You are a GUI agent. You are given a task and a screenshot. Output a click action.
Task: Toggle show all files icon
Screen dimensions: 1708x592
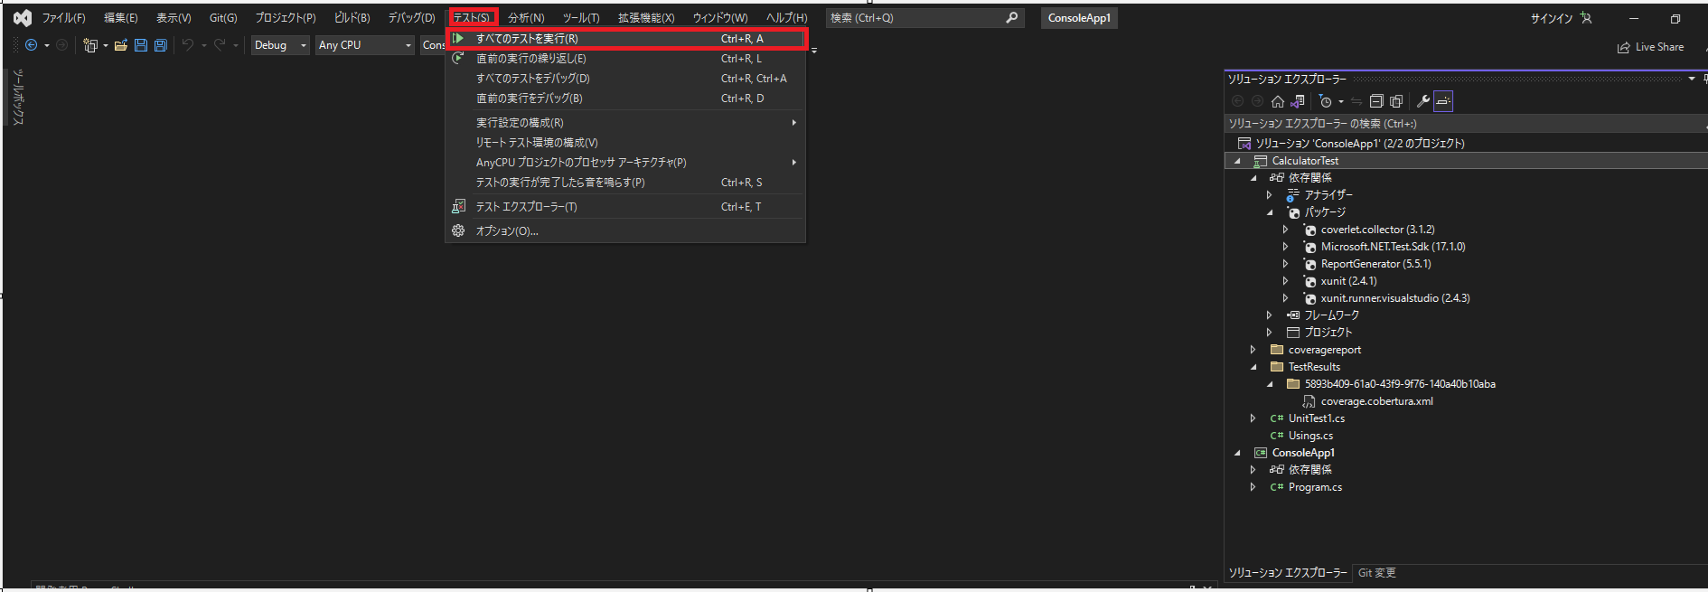click(x=1396, y=101)
